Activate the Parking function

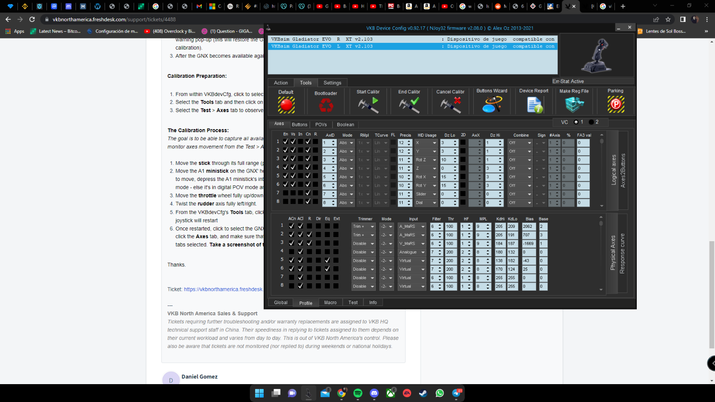point(615,105)
